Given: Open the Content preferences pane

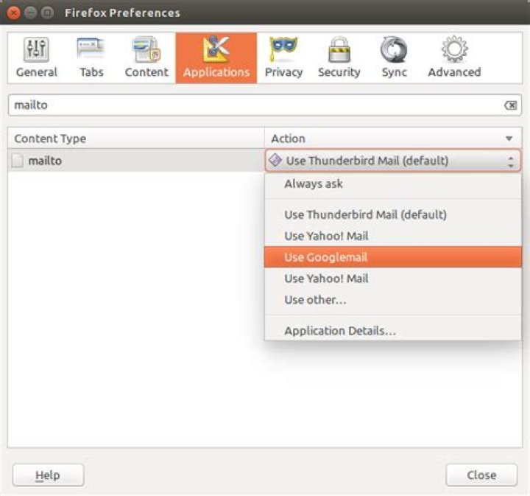Looking at the screenshot, I should tap(146, 58).
